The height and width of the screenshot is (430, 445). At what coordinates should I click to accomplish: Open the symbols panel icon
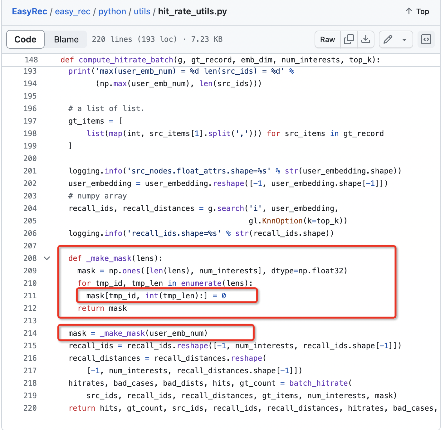pos(426,39)
